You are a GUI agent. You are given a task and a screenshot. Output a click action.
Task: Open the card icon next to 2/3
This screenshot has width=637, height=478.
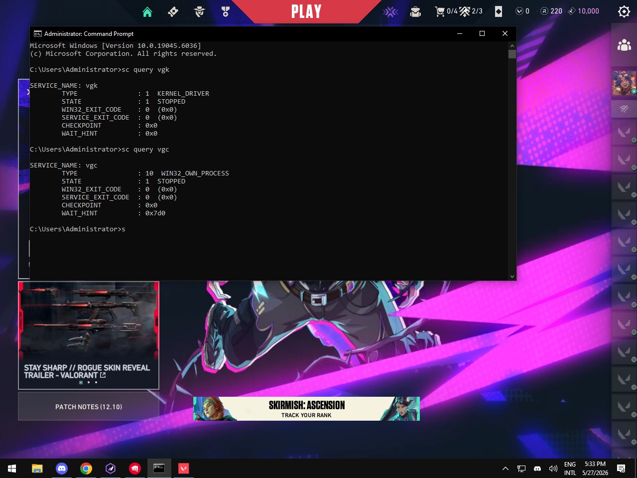(499, 11)
